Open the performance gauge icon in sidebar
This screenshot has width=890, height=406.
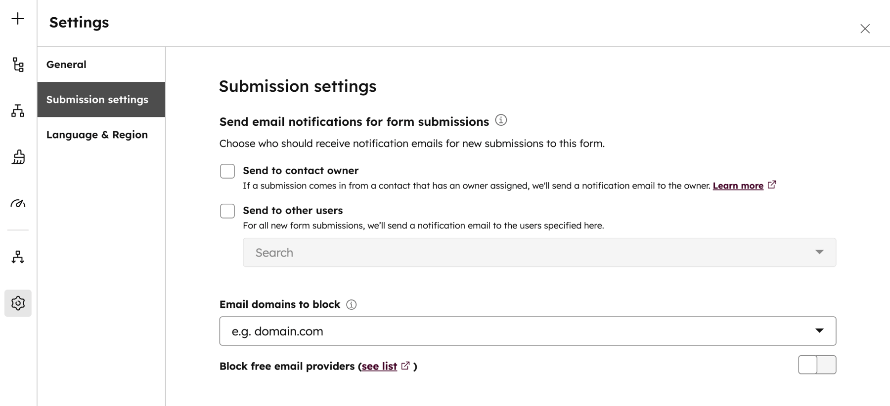[18, 203]
